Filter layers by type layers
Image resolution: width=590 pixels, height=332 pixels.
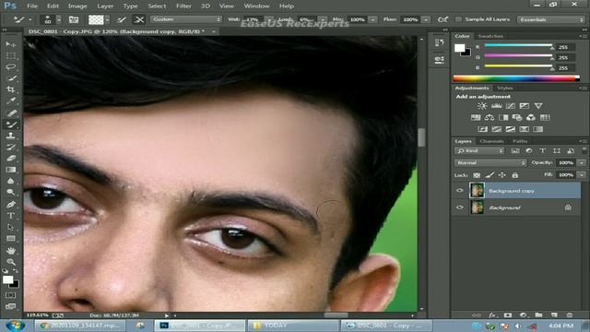click(x=543, y=150)
